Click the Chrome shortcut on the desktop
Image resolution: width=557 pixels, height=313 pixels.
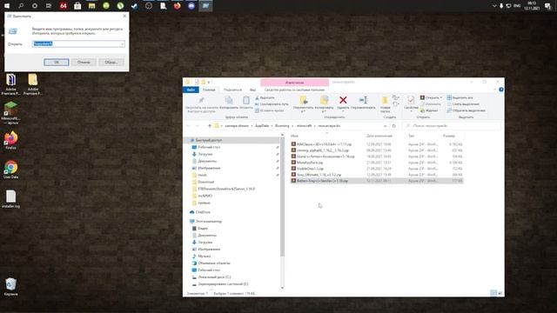(10, 170)
